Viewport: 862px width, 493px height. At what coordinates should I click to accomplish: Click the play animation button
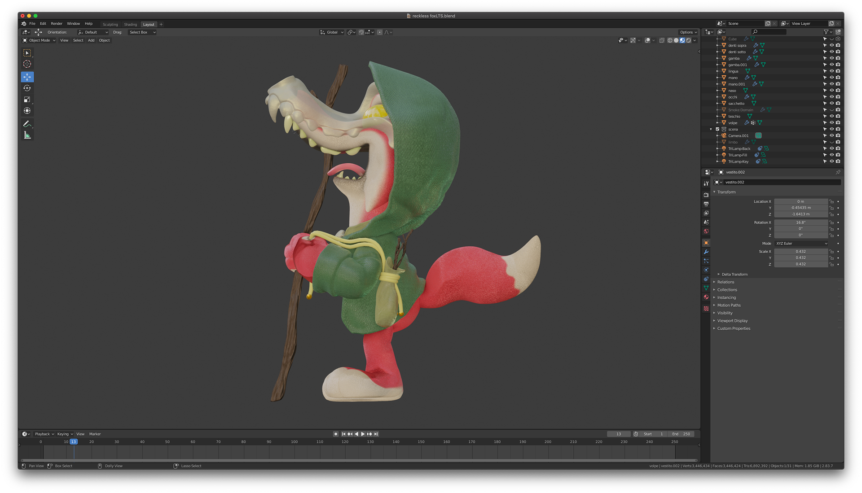pyautogui.click(x=363, y=434)
